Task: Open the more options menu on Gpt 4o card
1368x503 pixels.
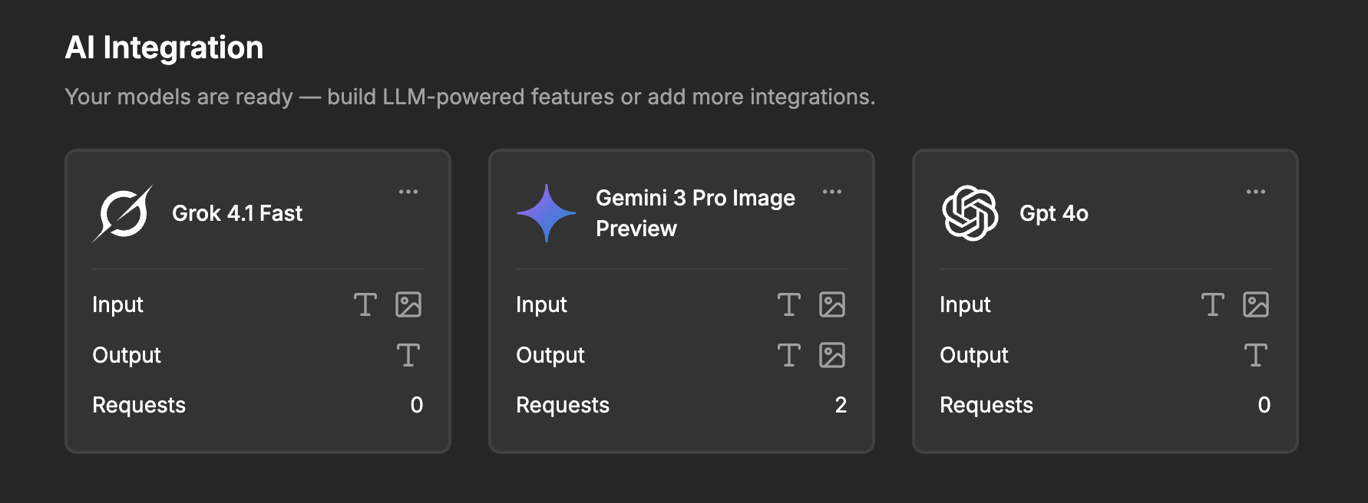Action: [x=1256, y=192]
